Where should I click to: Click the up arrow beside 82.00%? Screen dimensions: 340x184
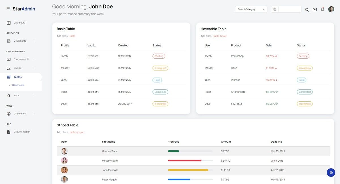(277, 92)
